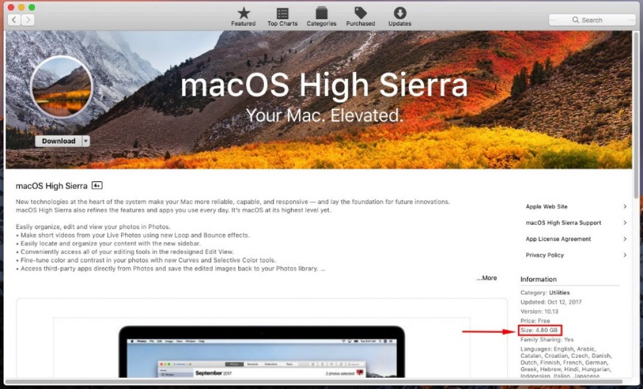Screen dimensions: 643x389
Task: Click the Download button
Action: click(x=59, y=141)
